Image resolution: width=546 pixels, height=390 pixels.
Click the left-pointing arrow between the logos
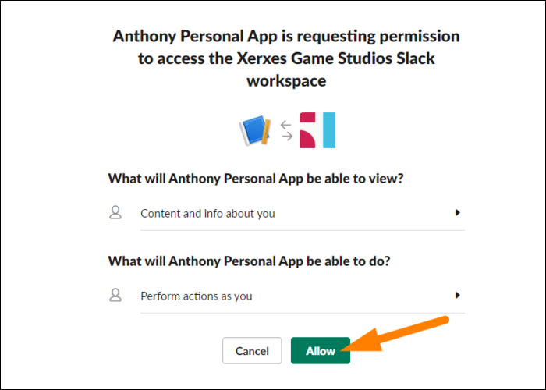tap(286, 124)
